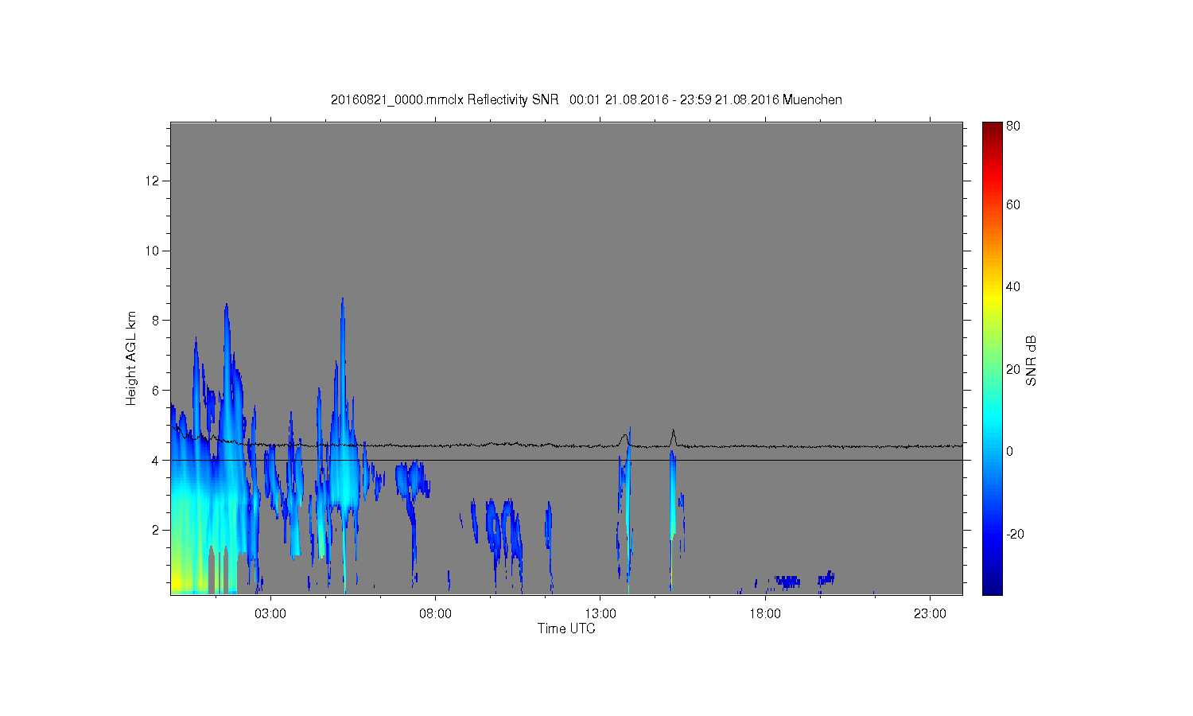Click the plot title '20160821_0000.mmclx Reflectivity SNR'
Image resolution: width=1193 pixels, height=716 pixels.
445,99
